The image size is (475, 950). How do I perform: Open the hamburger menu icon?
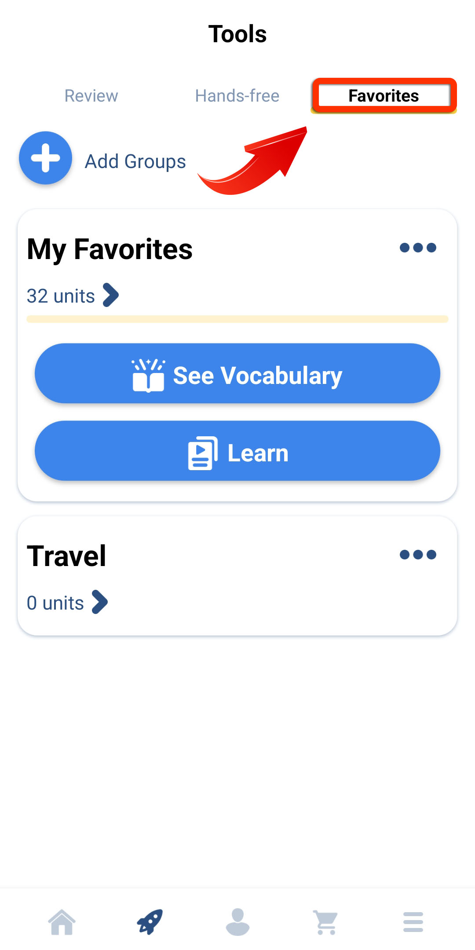[x=413, y=922]
